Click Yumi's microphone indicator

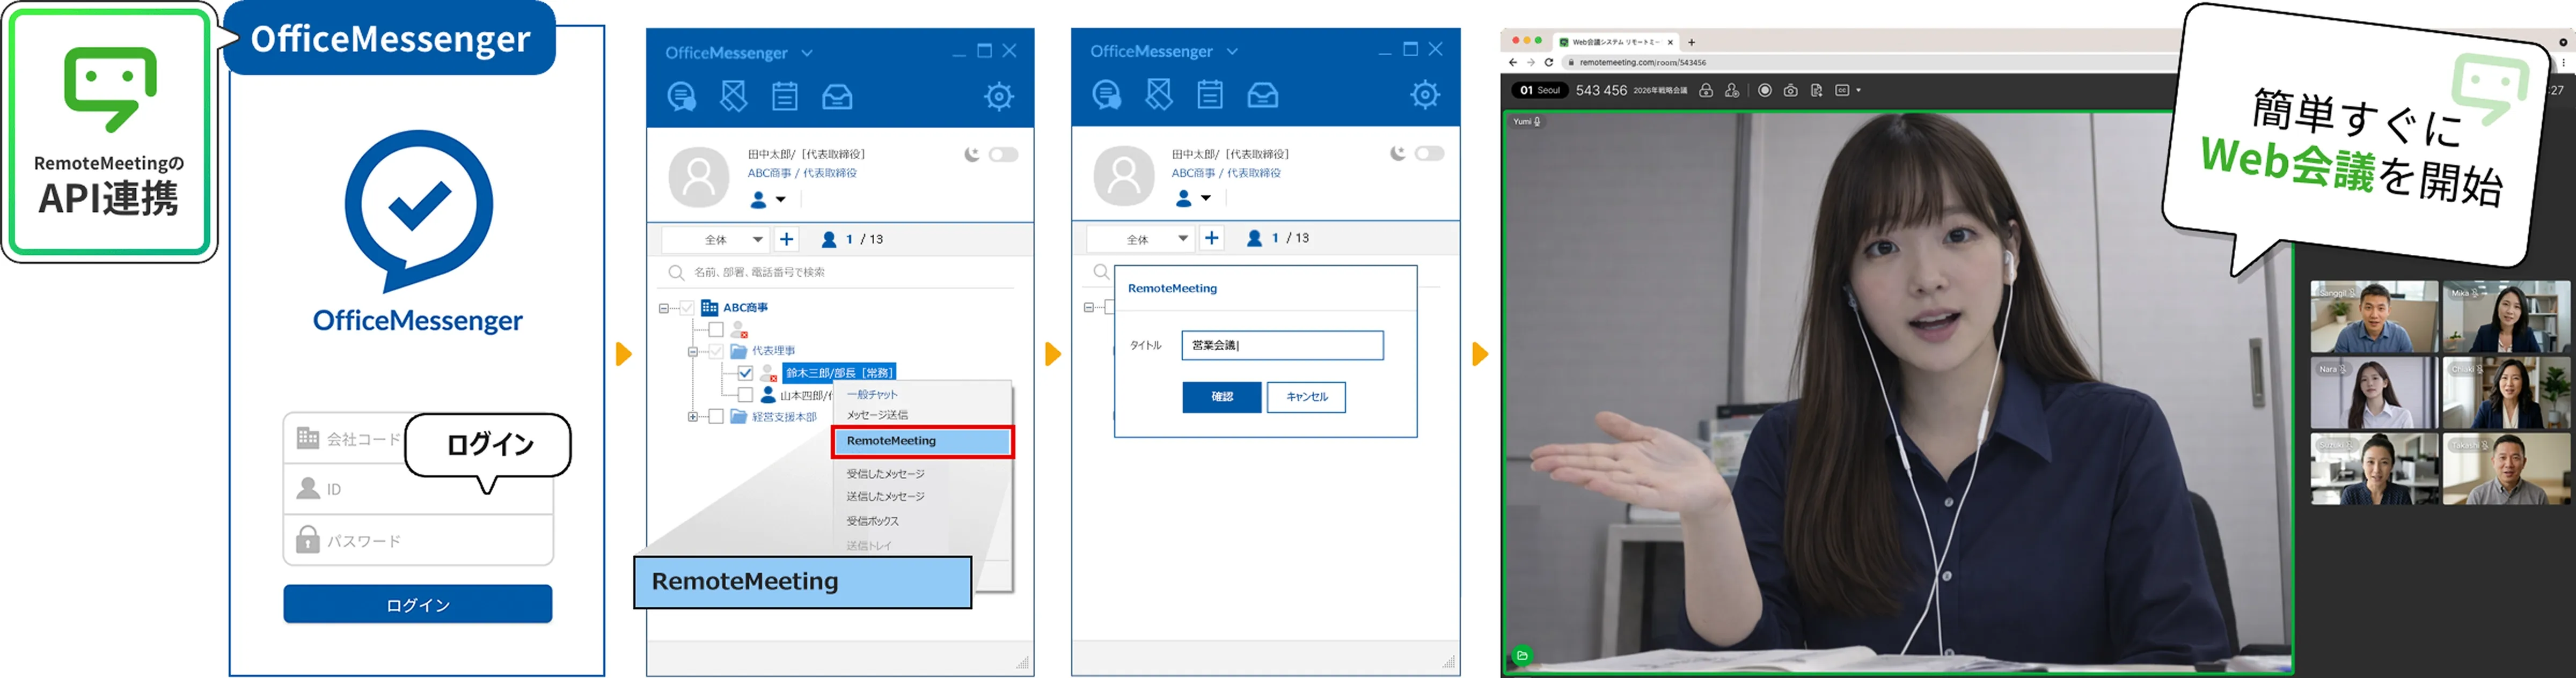pos(1537,121)
